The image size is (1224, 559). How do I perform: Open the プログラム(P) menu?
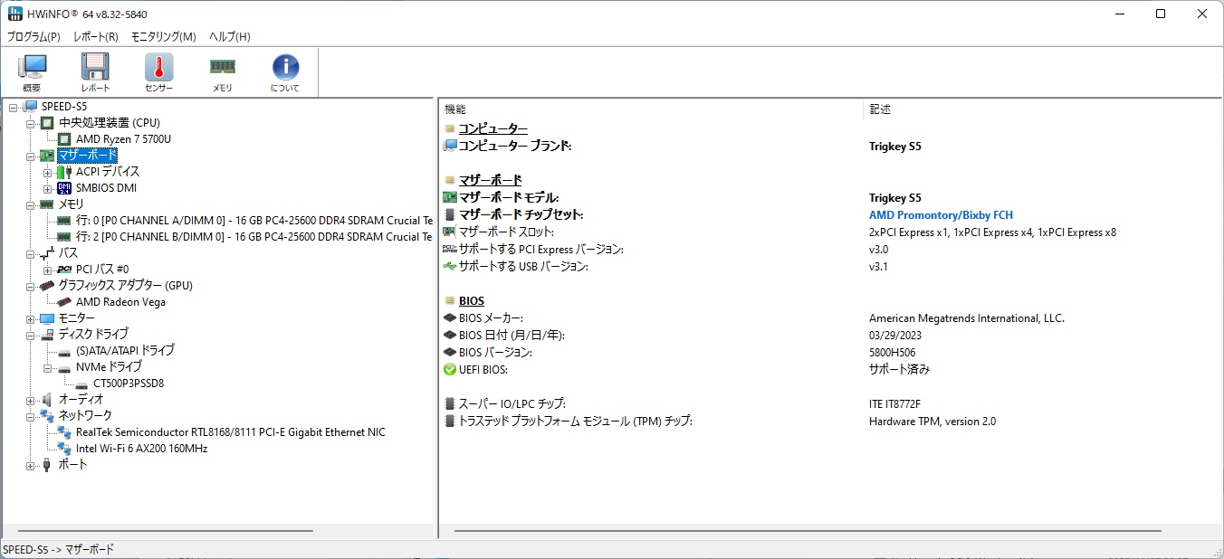tap(33, 37)
